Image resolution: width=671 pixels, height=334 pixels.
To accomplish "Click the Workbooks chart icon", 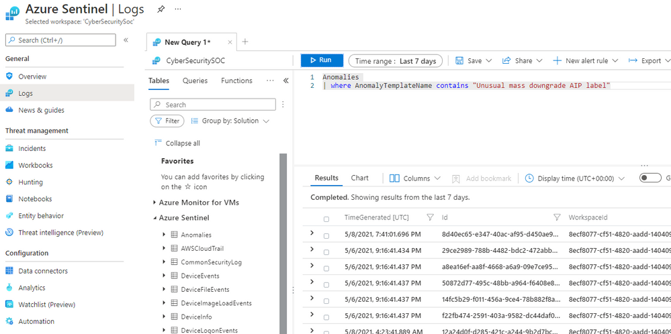I will tap(9, 165).
